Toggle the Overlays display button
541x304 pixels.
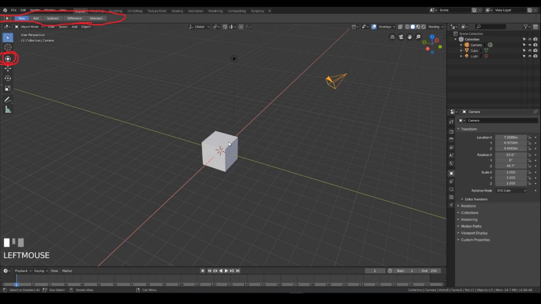[x=374, y=27]
